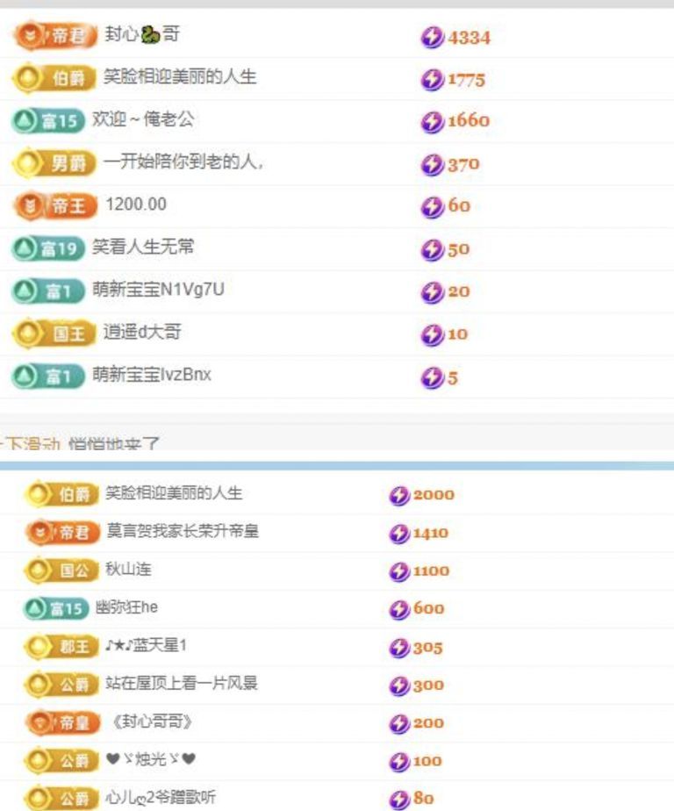
Task: Click the lightning icon next to 4334
Action: (432, 37)
